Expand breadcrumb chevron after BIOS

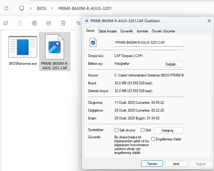point(52,8)
